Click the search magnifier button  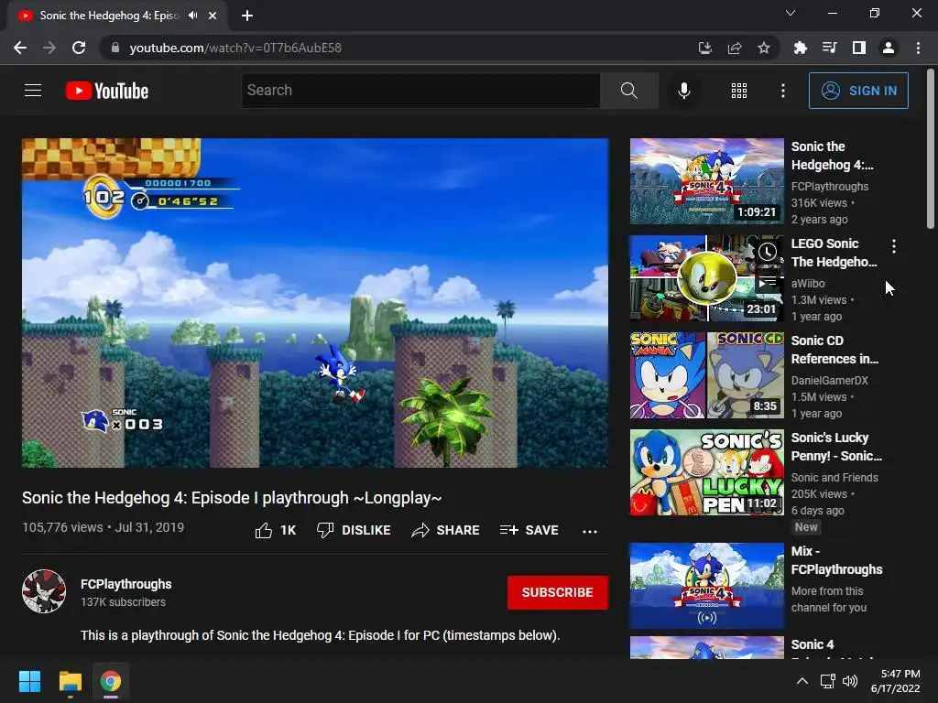click(628, 91)
